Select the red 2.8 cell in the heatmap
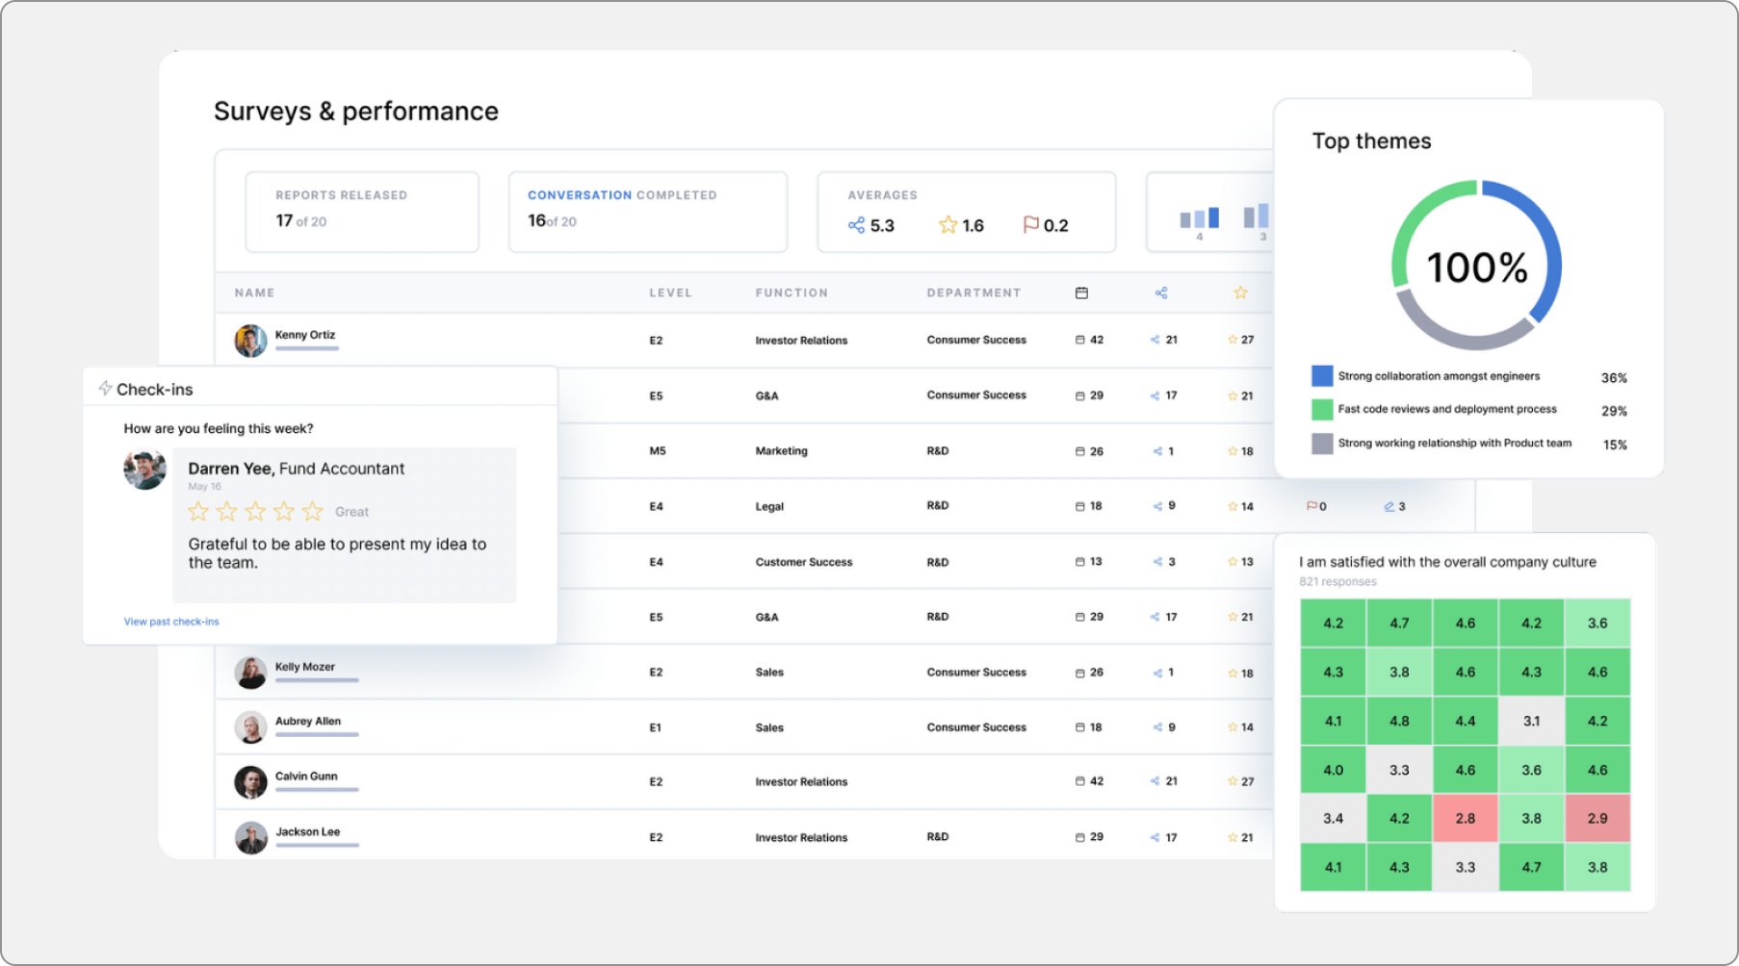1739x966 pixels. coord(1466,818)
